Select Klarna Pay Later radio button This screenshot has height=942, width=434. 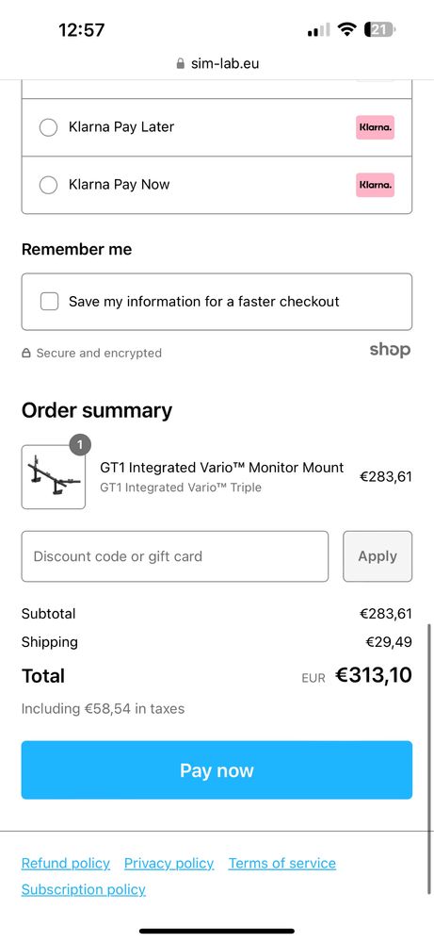tap(48, 127)
